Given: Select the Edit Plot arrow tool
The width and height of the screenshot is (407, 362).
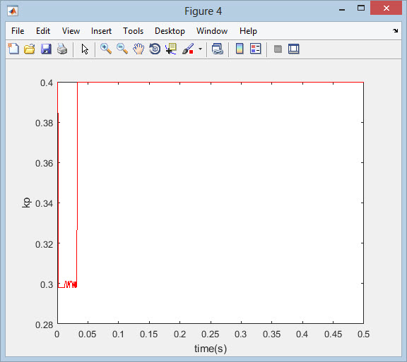Looking at the screenshot, I should pyautogui.click(x=85, y=49).
